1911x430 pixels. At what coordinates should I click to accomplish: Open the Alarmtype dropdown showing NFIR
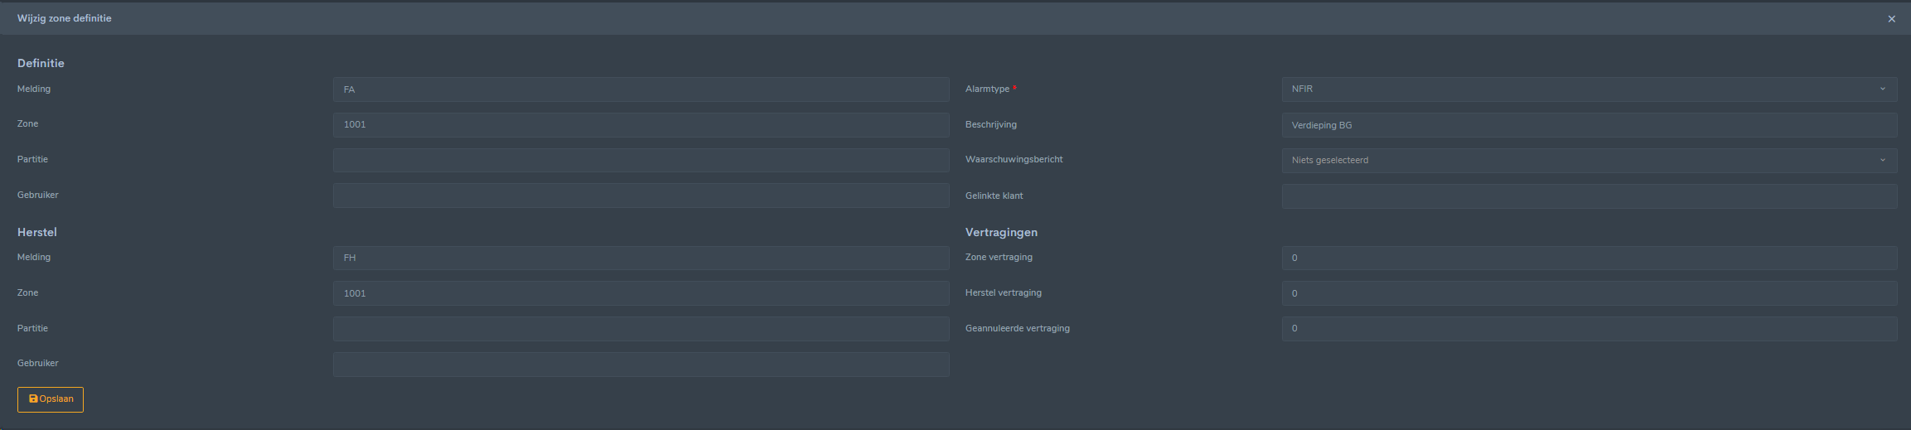(1589, 89)
